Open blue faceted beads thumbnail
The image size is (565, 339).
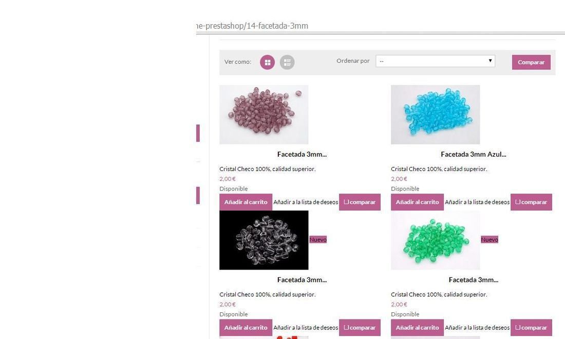click(x=435, y=115)
